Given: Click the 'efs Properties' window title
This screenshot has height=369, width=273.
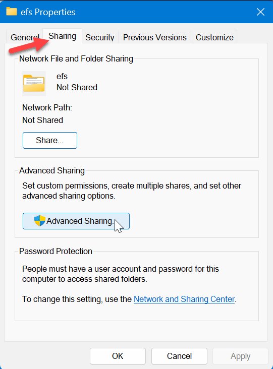Looking at the screenshot, I should (x=48, y=12).
